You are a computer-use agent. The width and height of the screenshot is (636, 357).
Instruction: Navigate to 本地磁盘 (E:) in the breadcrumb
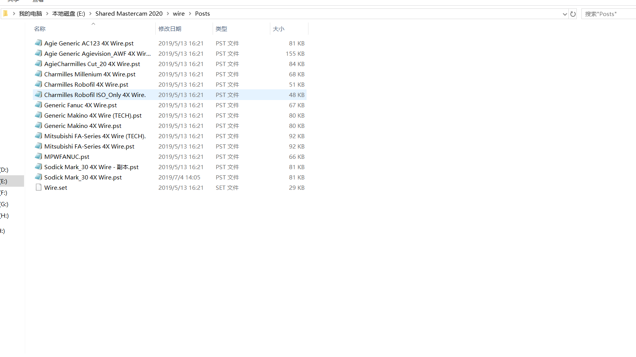(x=69, y=14)
